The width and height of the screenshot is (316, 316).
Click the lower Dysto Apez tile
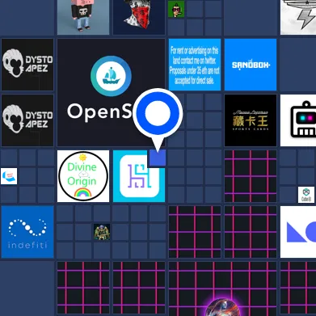[x=27, y=120]
